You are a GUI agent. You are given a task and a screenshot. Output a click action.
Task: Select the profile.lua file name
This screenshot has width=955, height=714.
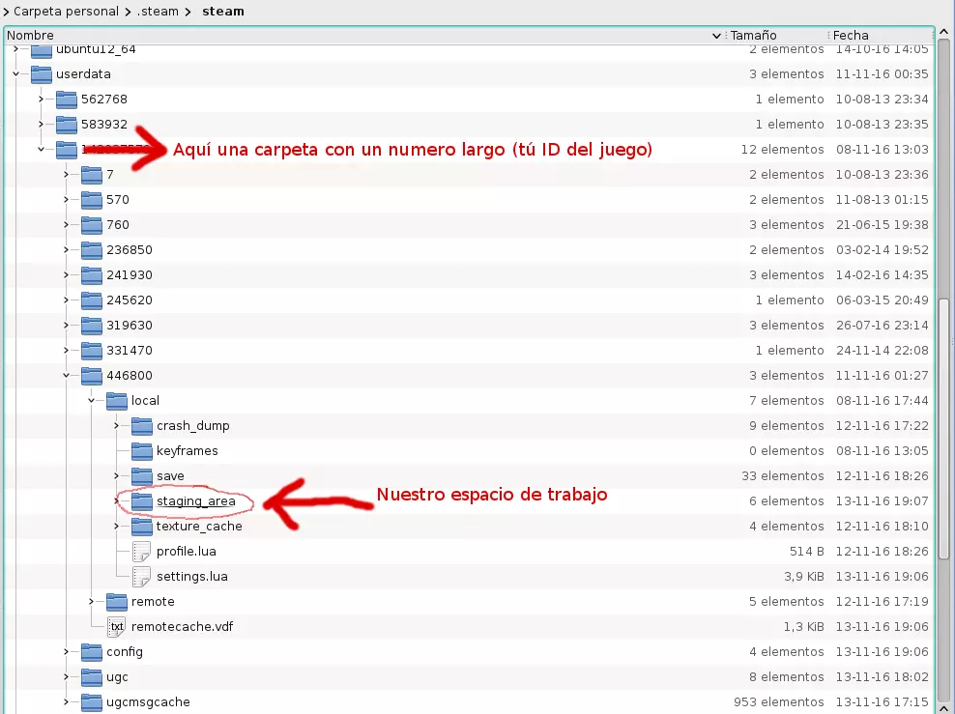pyautogui.click(x=186, y=552)
